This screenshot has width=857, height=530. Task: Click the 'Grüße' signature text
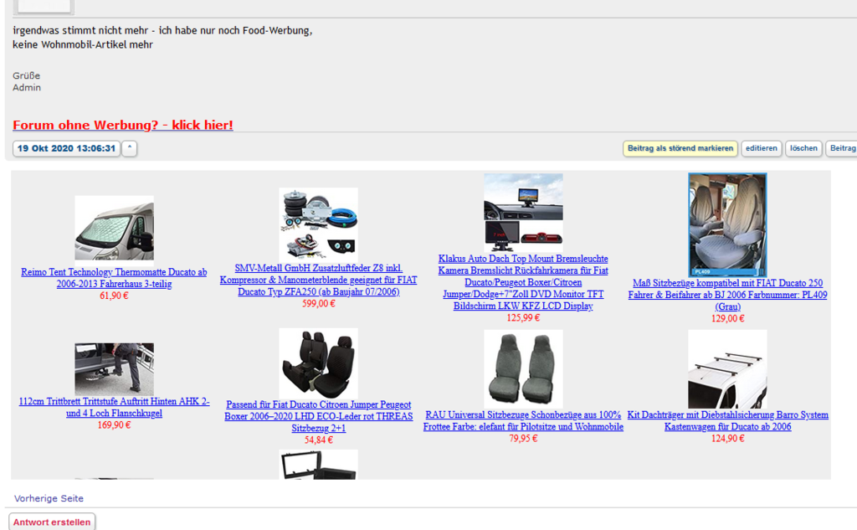(26, 75)
